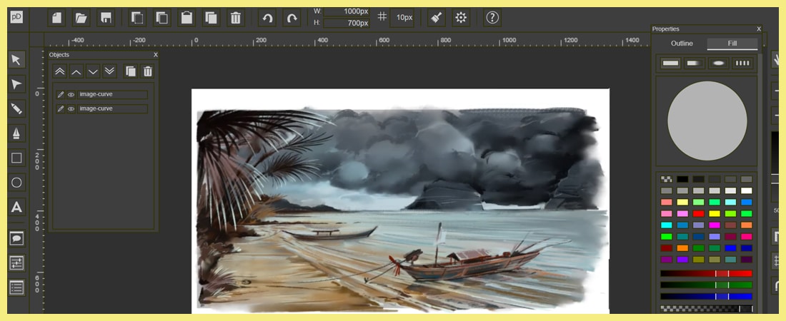Click the pD application logo
The height and width of the screenshot is (321, 786).
point(16,17)
